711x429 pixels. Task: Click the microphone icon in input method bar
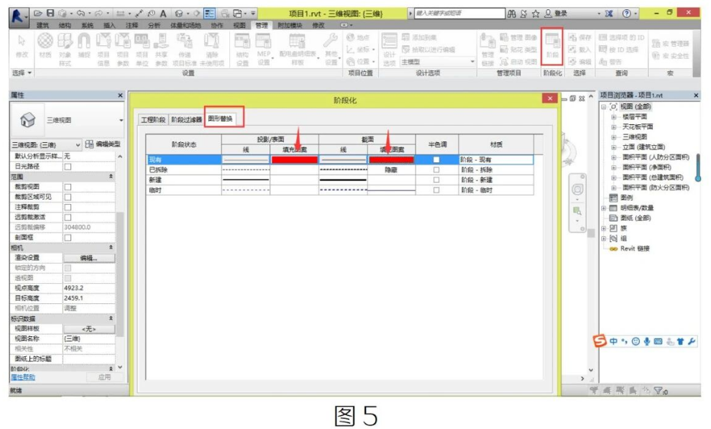click(646, 341)
